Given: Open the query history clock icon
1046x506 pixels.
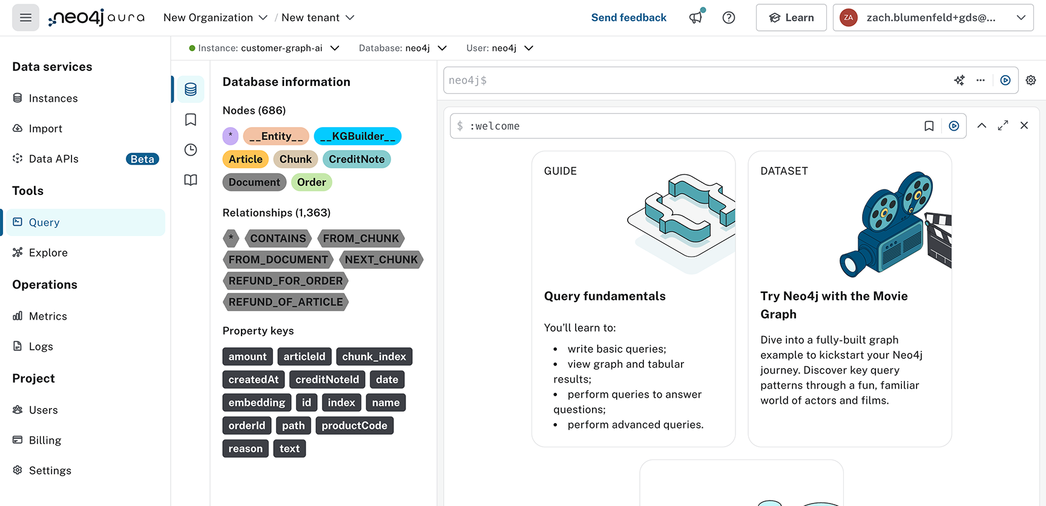Looking at the screenshot, I should (x=191, y=150).
